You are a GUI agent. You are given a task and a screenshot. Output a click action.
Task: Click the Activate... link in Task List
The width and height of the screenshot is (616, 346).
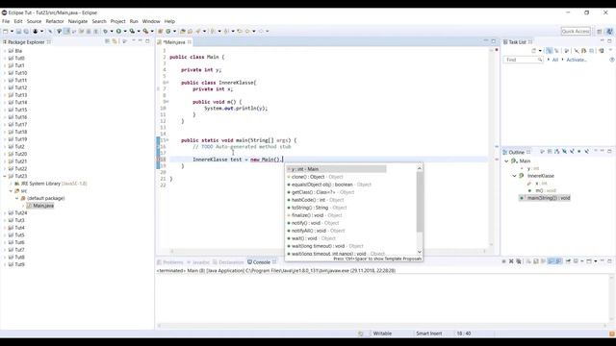tap(577, 60)
